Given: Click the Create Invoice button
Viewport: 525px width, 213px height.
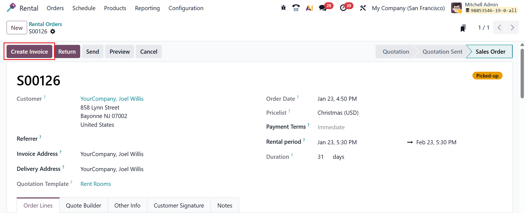Looking at the screenshot, I should [29, 51].
